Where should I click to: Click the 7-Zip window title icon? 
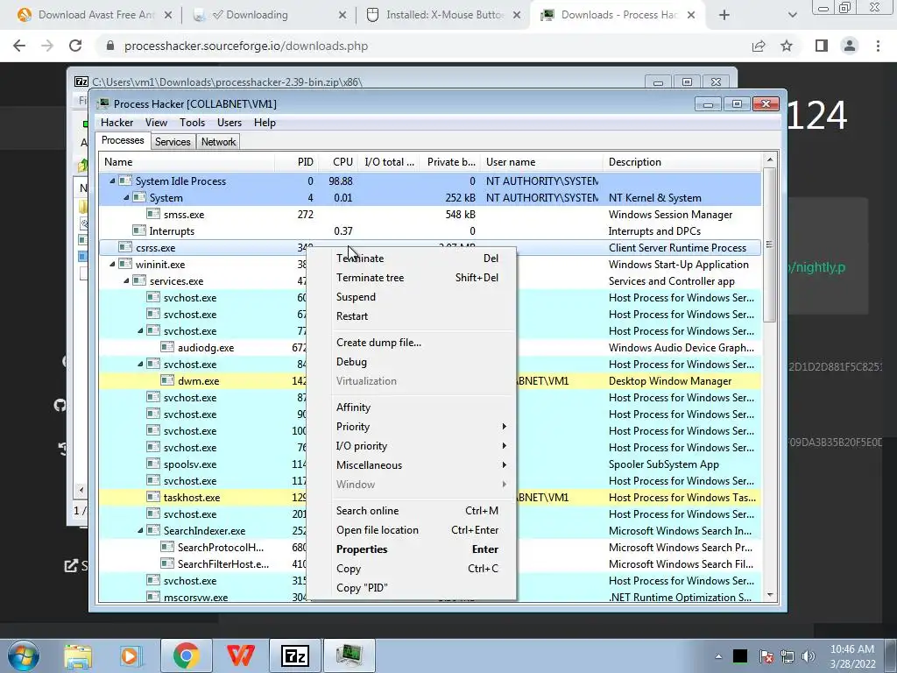81,81
